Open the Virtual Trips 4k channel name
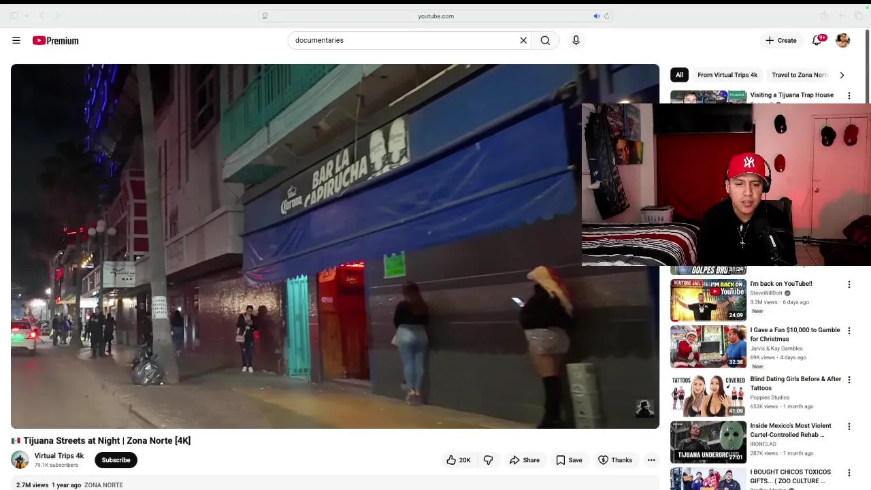The height and width of the screenshot is (490, 871). click(x=59, y=456)
